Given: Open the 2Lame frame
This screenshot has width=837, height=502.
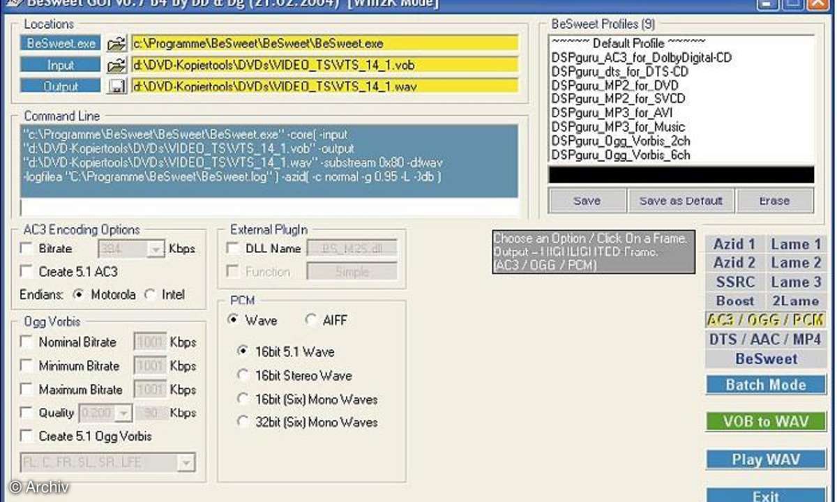Looking at the screenshot, I should click(796, 301).
